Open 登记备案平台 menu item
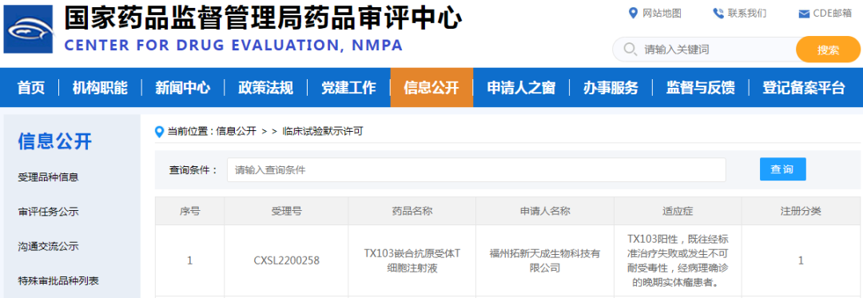Image resolution: width=863 pixels, height=298 pixels. click(804, 87)
